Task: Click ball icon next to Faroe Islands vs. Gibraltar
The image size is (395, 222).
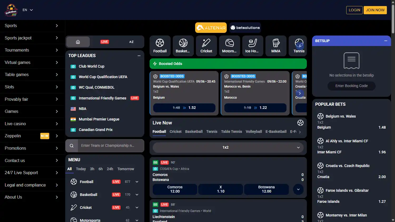Action: pyautogui.click(x=320, y=190)
